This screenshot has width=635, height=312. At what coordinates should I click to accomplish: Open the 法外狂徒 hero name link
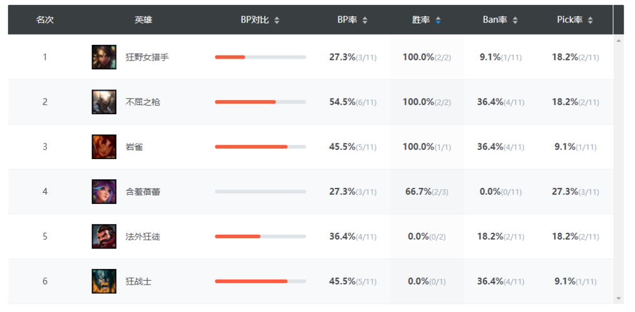click(x=143, y=236)
